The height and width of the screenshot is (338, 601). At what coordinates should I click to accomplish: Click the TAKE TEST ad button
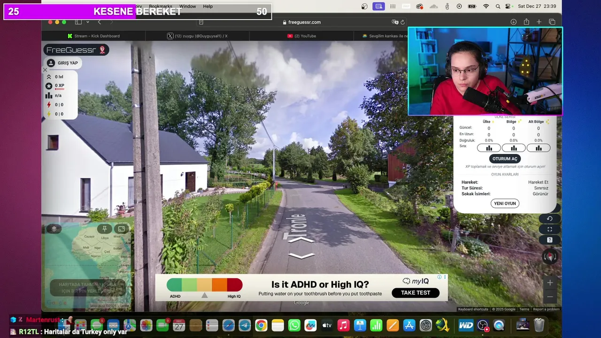tap(416, 292)
